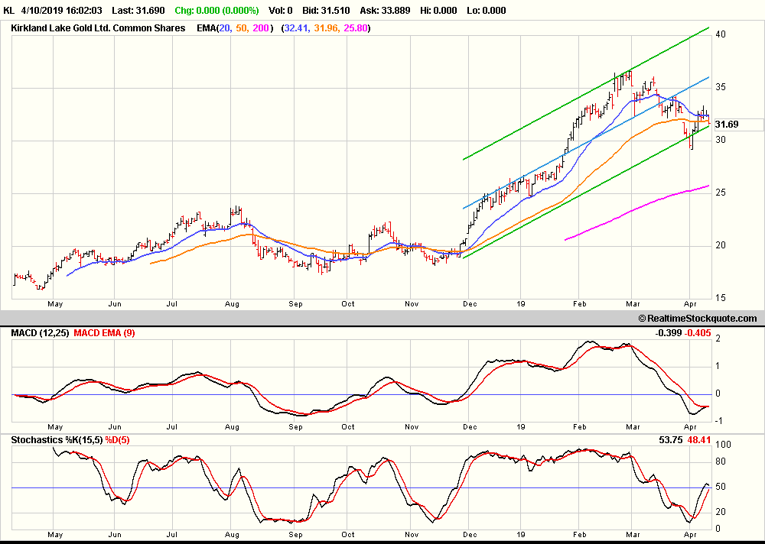Click the Dec label on price chart axis
The image size is (765, 544).
point(470,304)
